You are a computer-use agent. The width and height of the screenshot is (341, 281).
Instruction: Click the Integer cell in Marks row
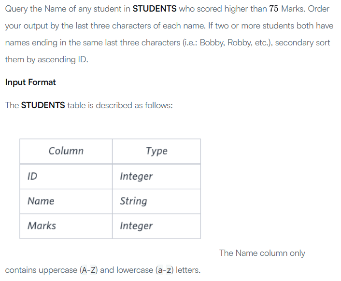[x=156, y=226]
